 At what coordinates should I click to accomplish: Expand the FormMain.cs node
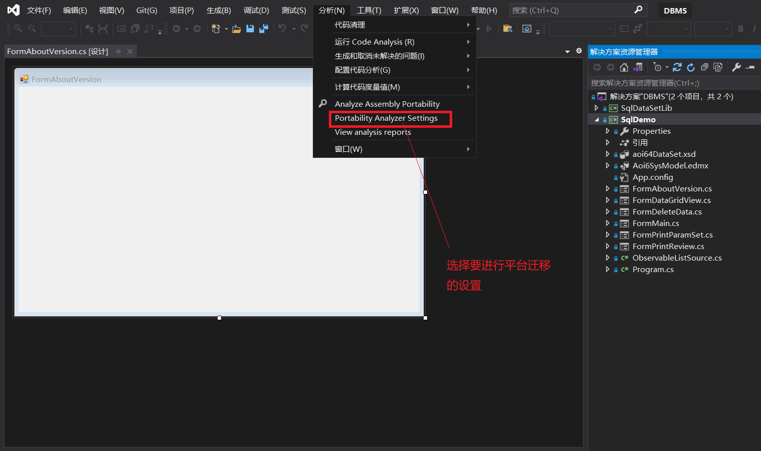608,223
